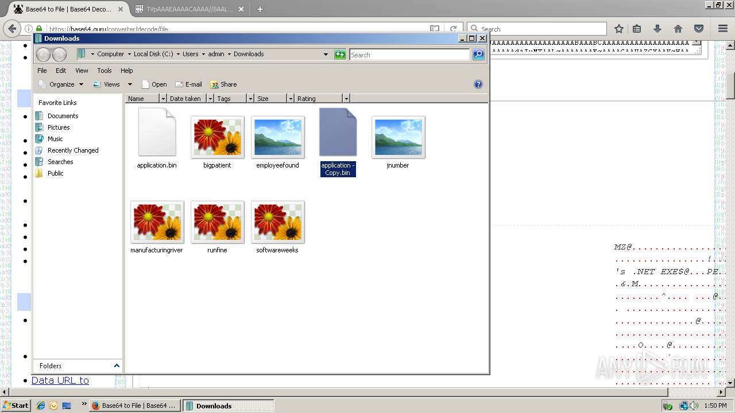The height and width of the screenshot is (413, 735).
Task: Select the softwareweeks image file
Action: tap(277, 222)
